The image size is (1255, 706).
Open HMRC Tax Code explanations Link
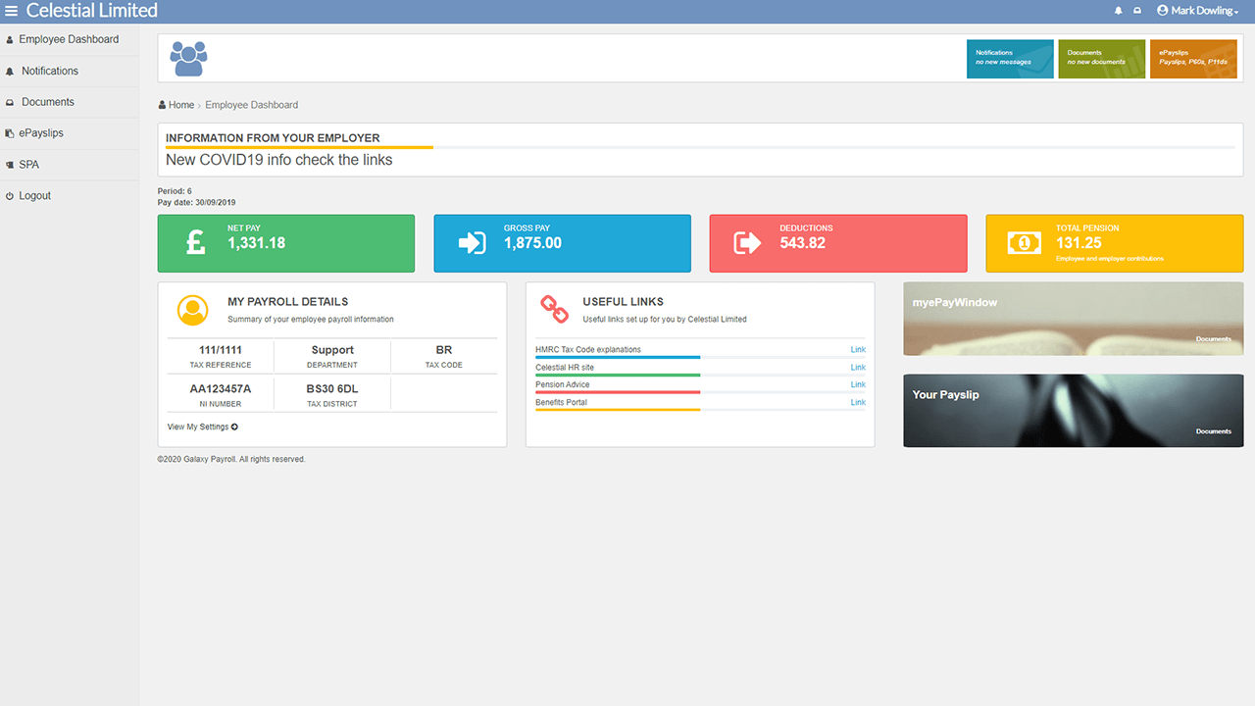[x=858, y=350]
